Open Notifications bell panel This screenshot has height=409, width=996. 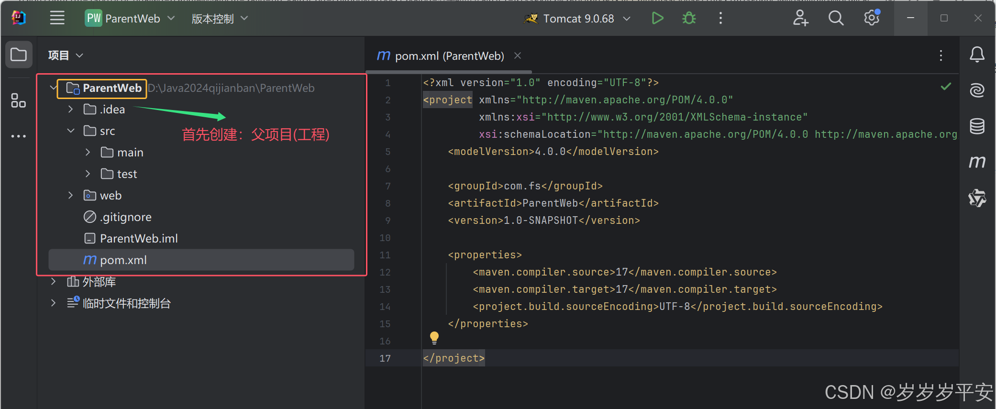point(977,55)
